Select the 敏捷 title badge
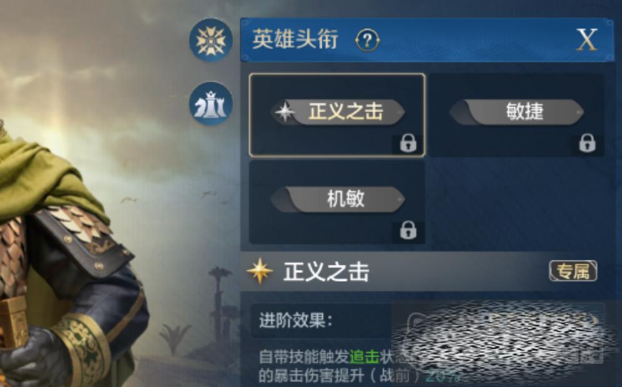622x387 pixels. click(516, 112)
